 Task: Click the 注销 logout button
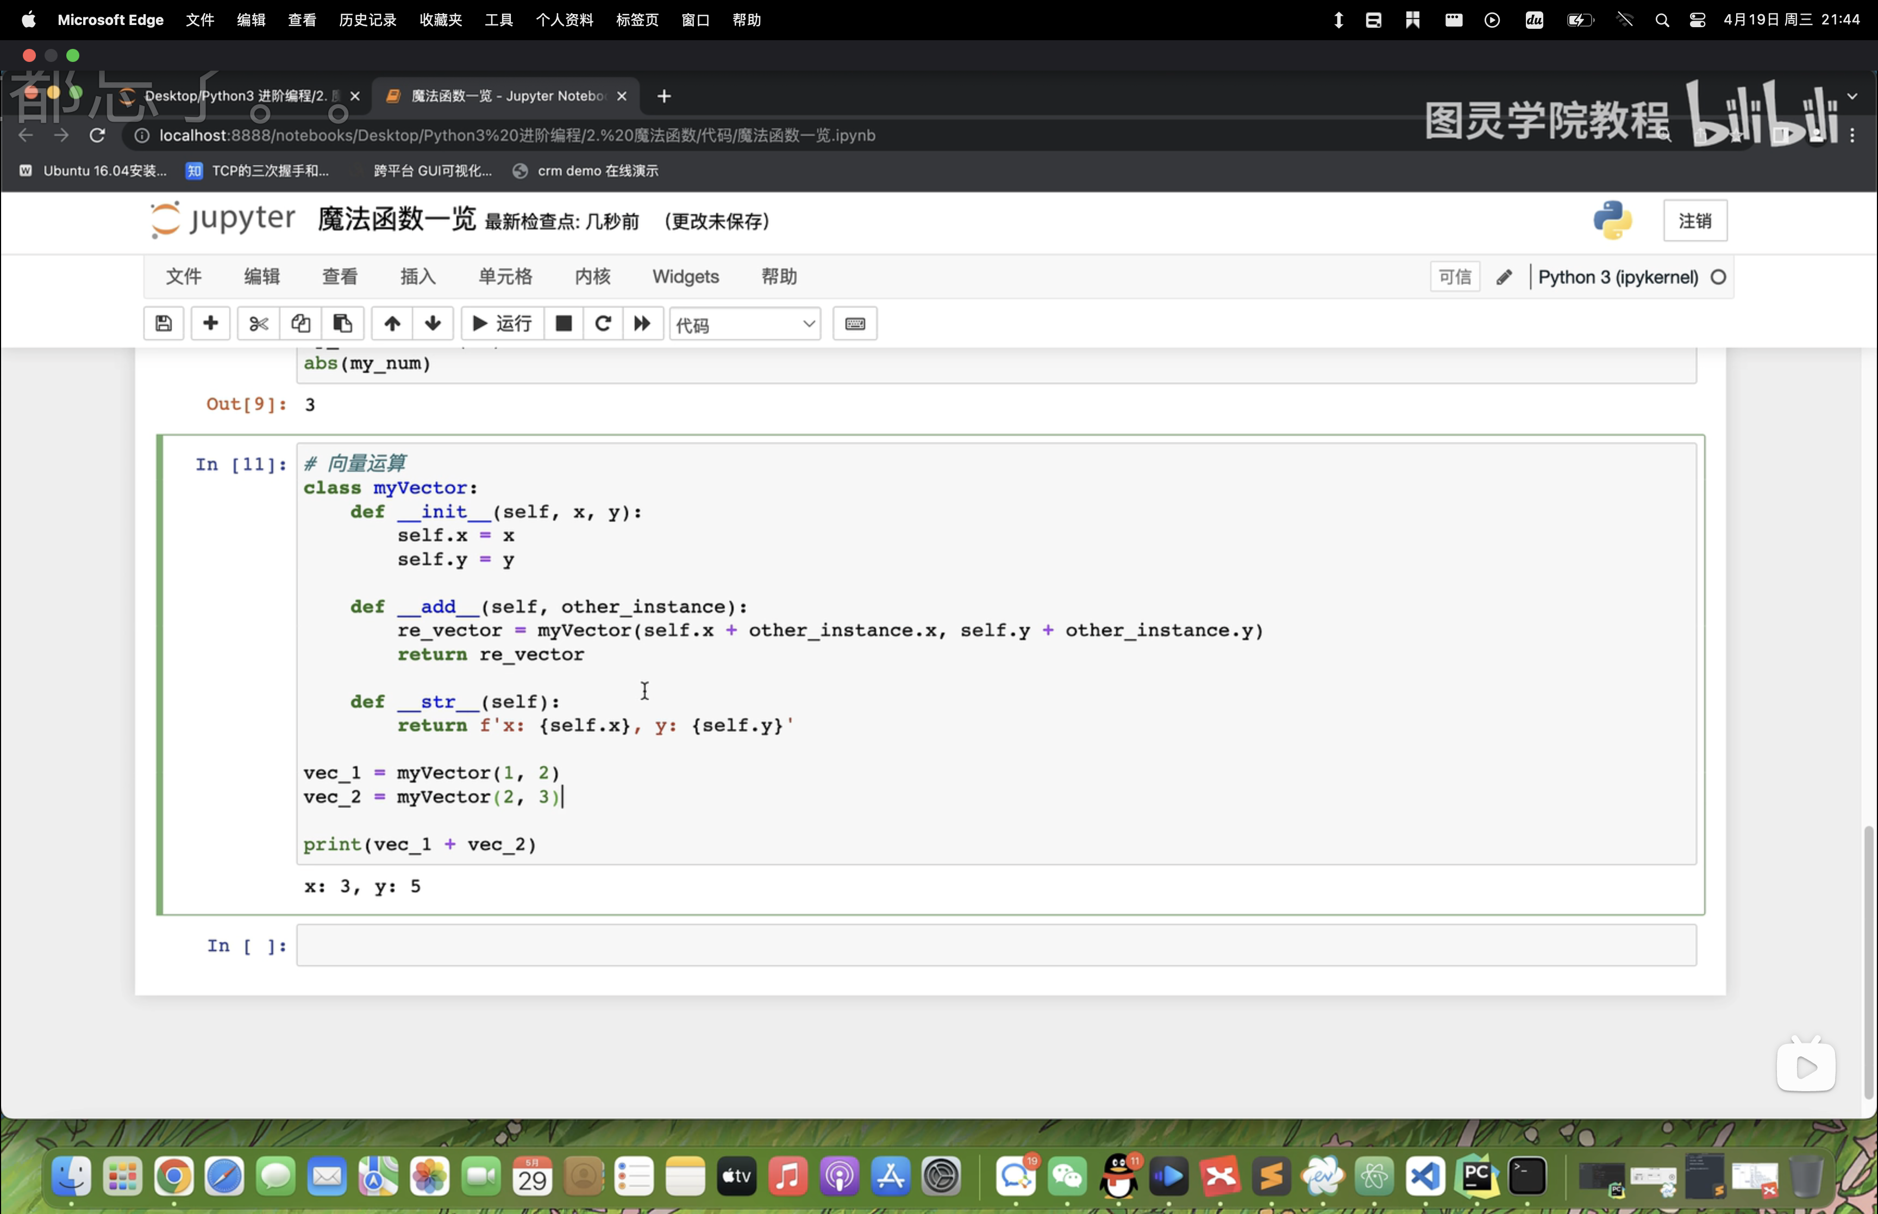[x=1695, y=221]
